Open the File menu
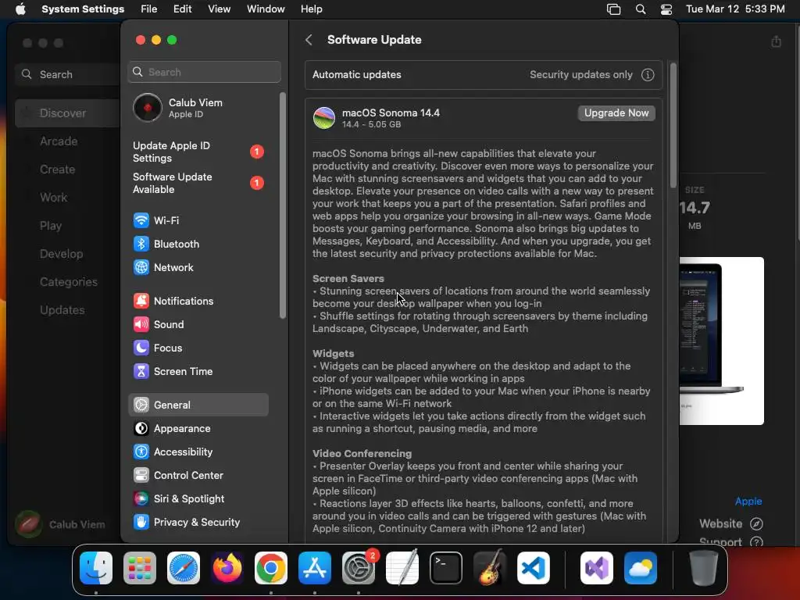Screen dimensions: 800x600 [x=148, y=9]
